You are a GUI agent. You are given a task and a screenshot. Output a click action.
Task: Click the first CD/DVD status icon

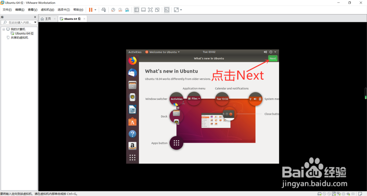point(324,194)
